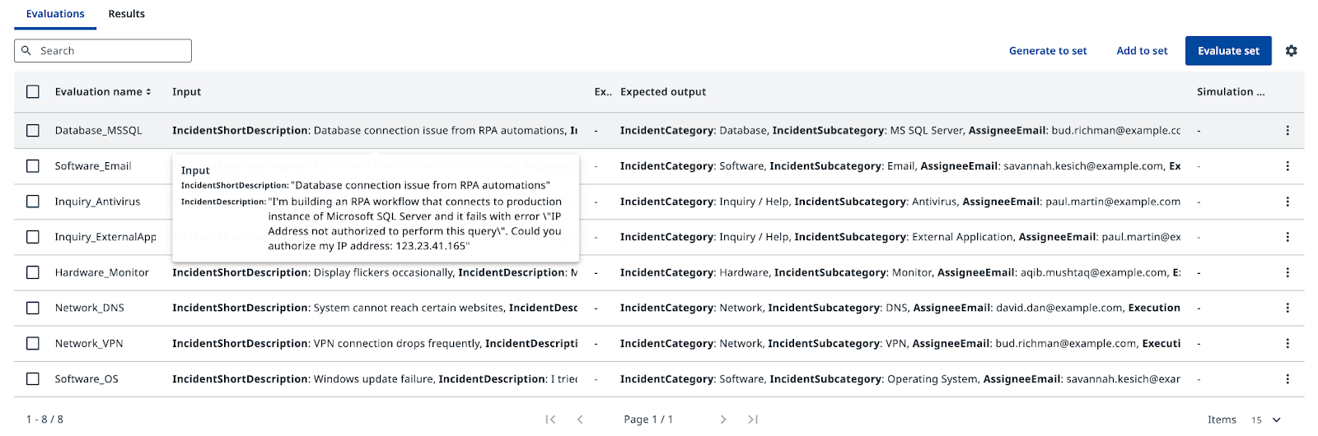Click the System cannot reach certain websites input
The image size is (1318, 436).
(375, 308)
